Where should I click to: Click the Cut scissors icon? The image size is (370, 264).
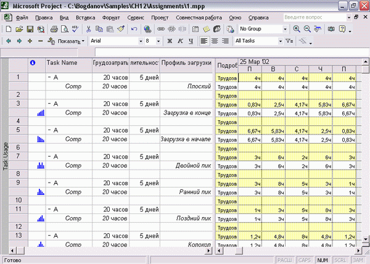point(88,29)
